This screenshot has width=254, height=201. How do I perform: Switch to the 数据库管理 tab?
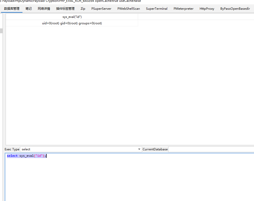[x=12, y=8]
